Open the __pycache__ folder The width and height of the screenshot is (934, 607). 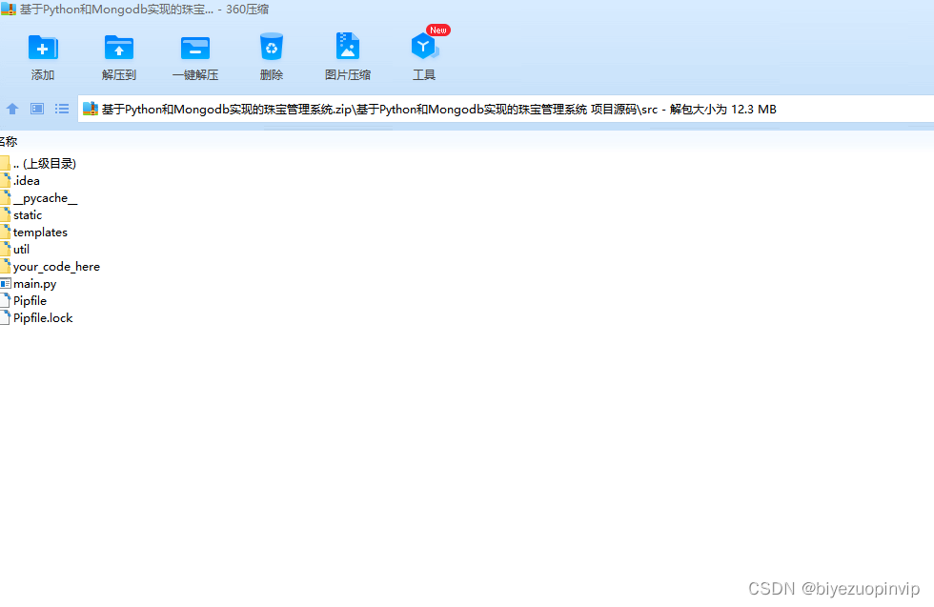point(43,197)
